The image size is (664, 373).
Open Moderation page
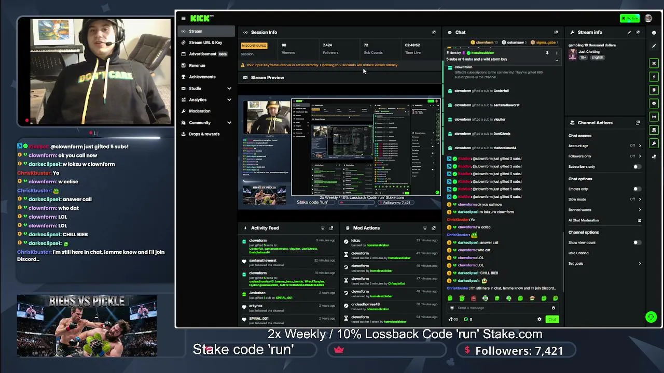click(x=206, y=111)
